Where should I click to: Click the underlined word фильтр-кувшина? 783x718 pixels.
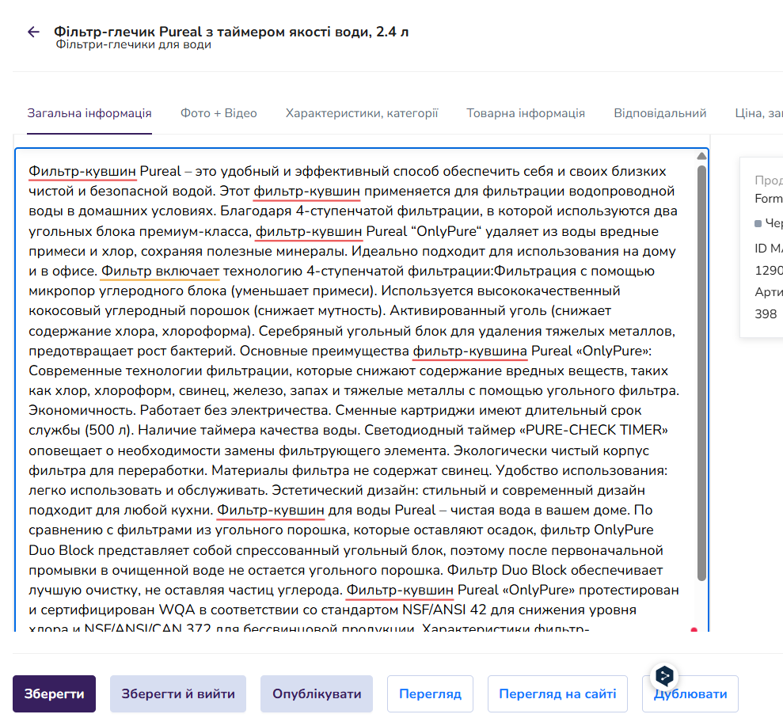470,351
